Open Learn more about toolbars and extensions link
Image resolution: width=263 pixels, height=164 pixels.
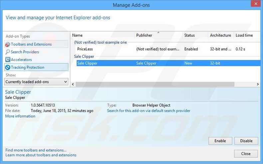[x=41, y=155]
